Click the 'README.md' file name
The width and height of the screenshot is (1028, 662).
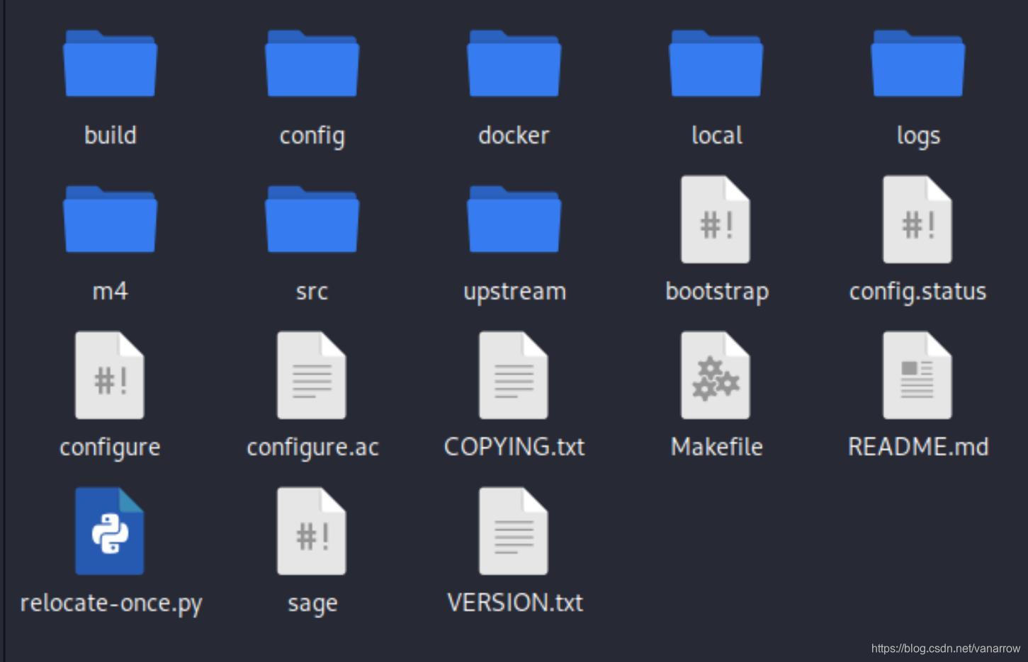point(918,447)
